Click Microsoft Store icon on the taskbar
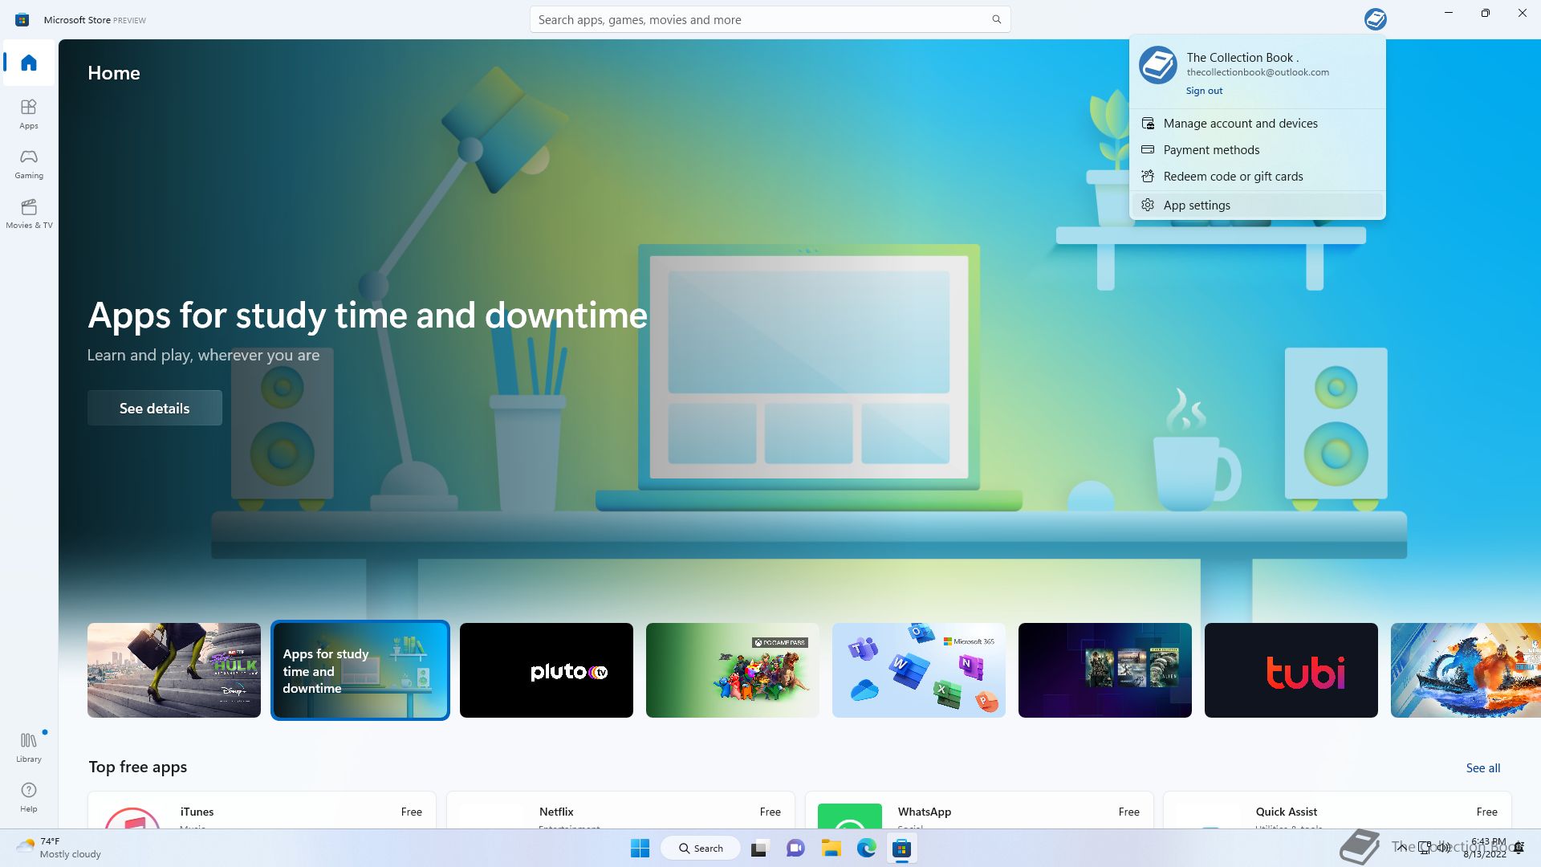1541x867 pixels. (902, 848)
